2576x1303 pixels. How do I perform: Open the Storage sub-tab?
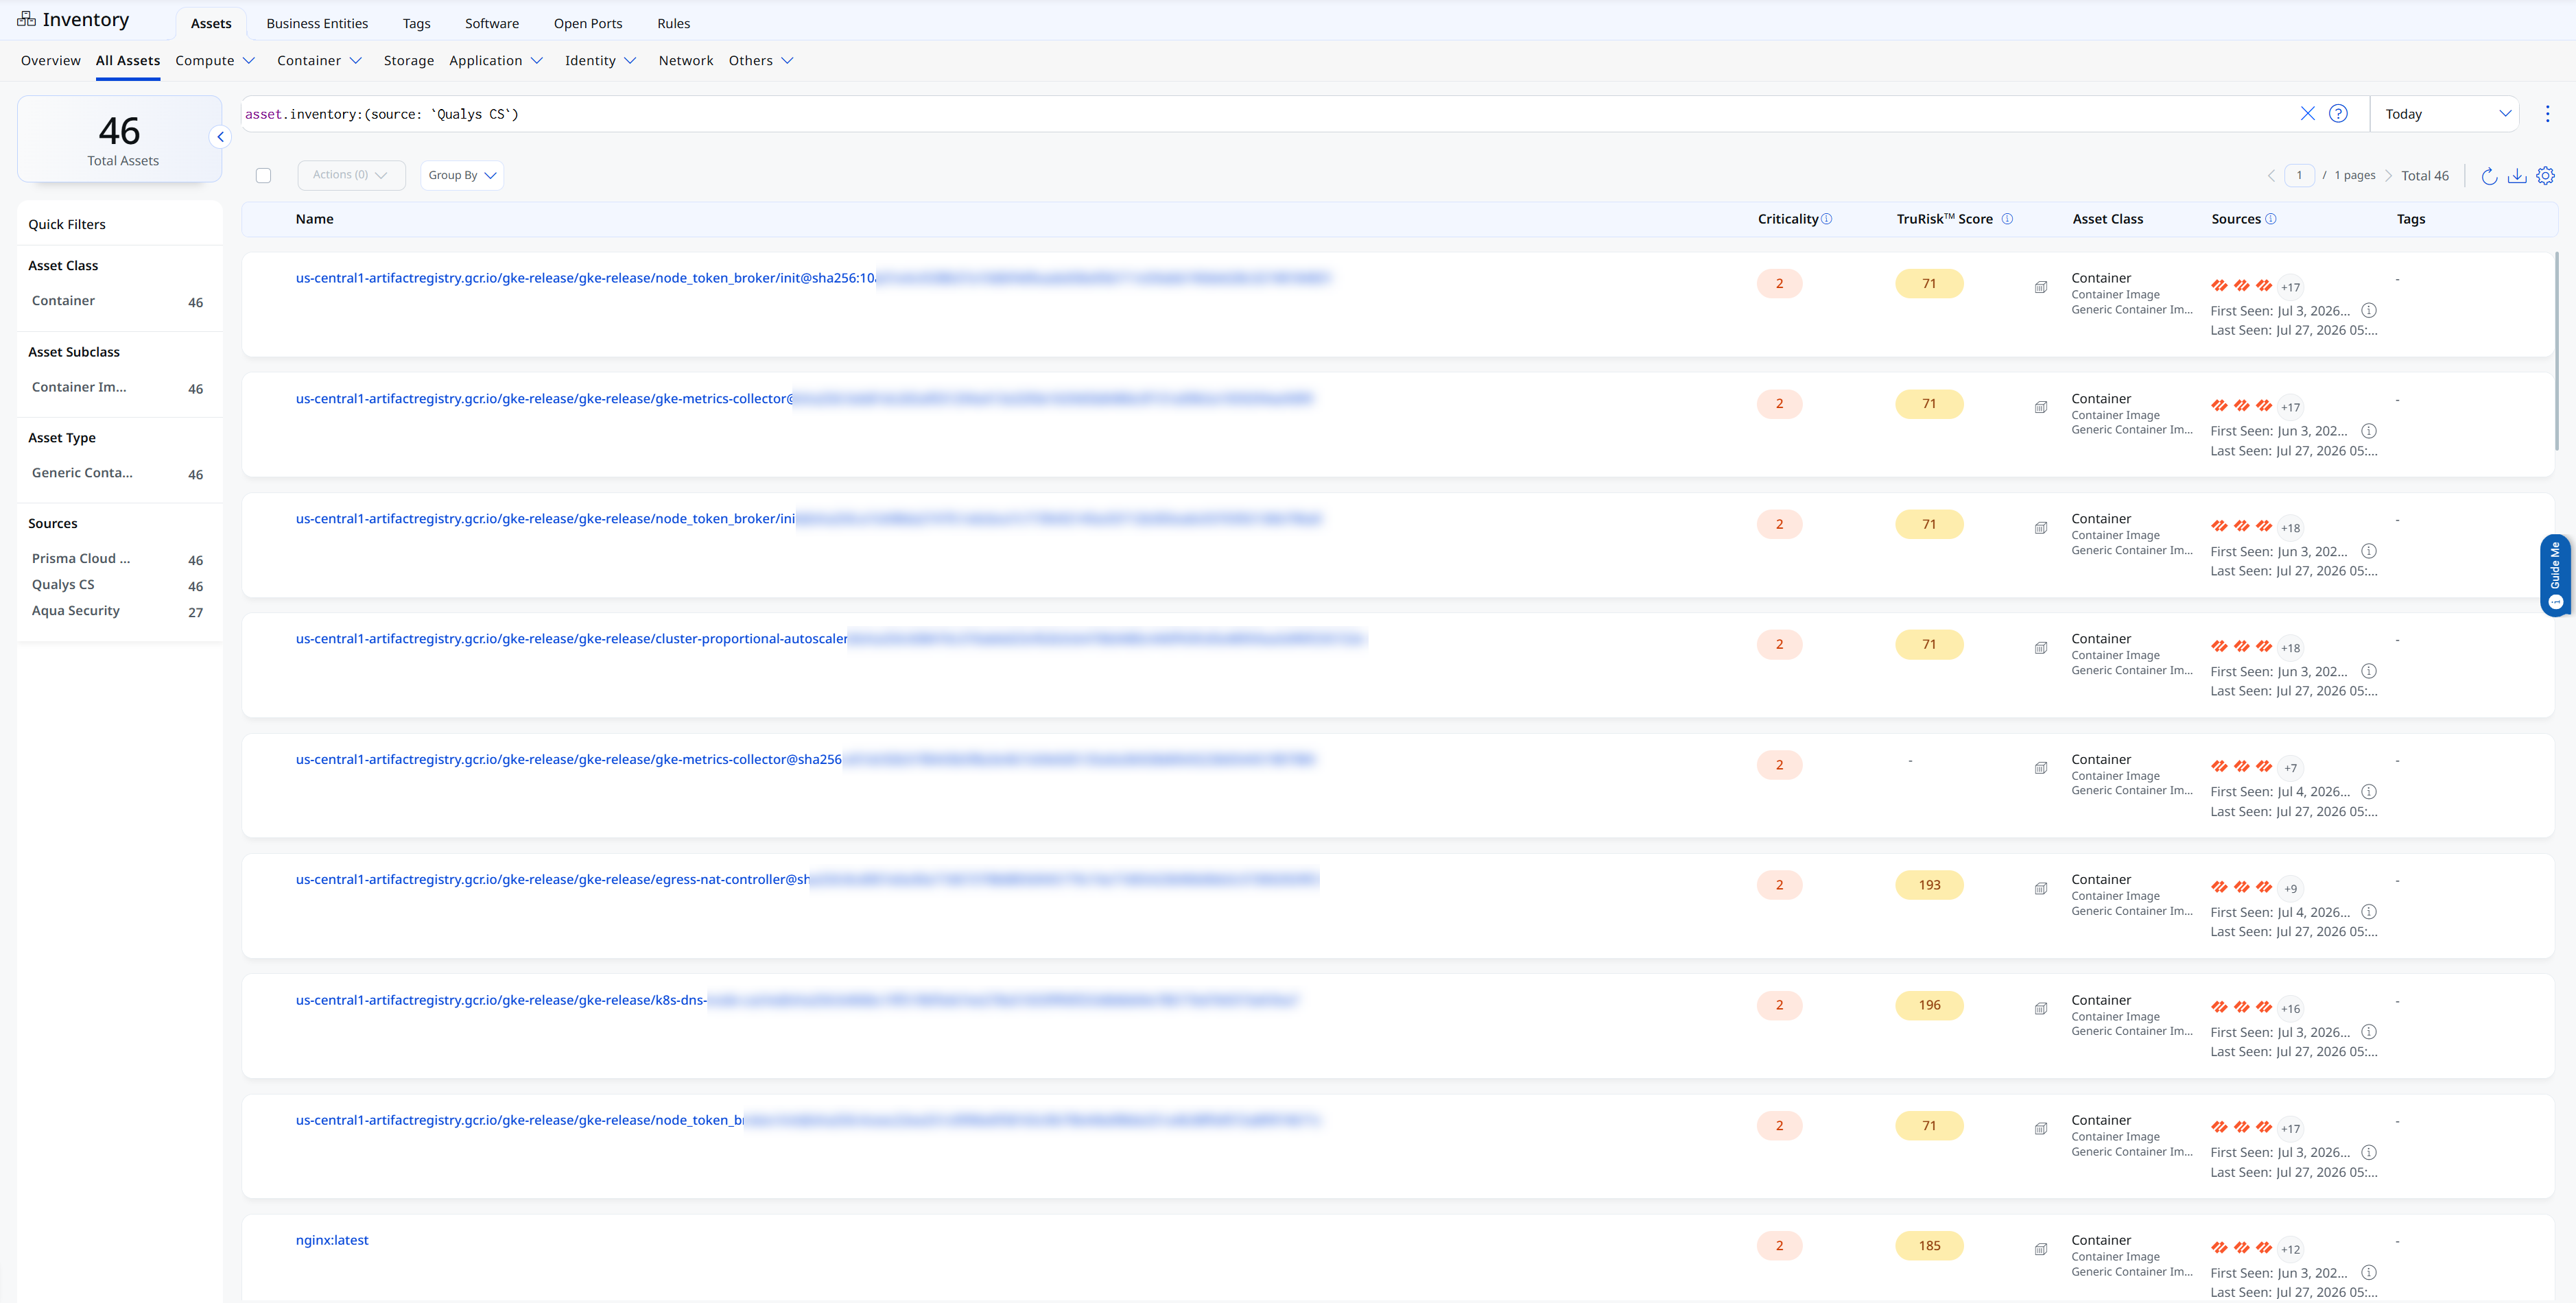[x=409, y=61]
